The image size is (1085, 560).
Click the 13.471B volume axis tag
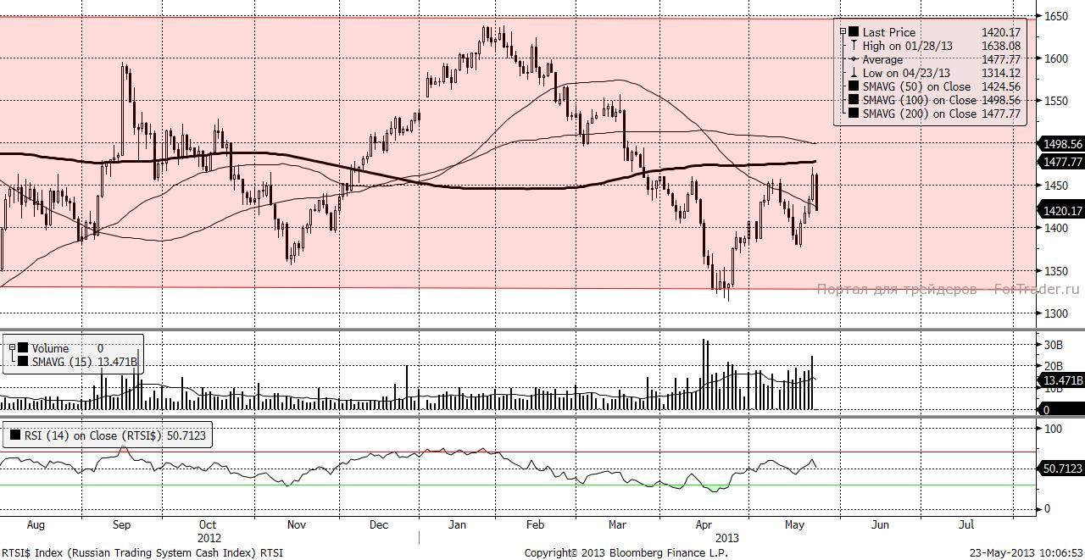[x=1060, y=381]
